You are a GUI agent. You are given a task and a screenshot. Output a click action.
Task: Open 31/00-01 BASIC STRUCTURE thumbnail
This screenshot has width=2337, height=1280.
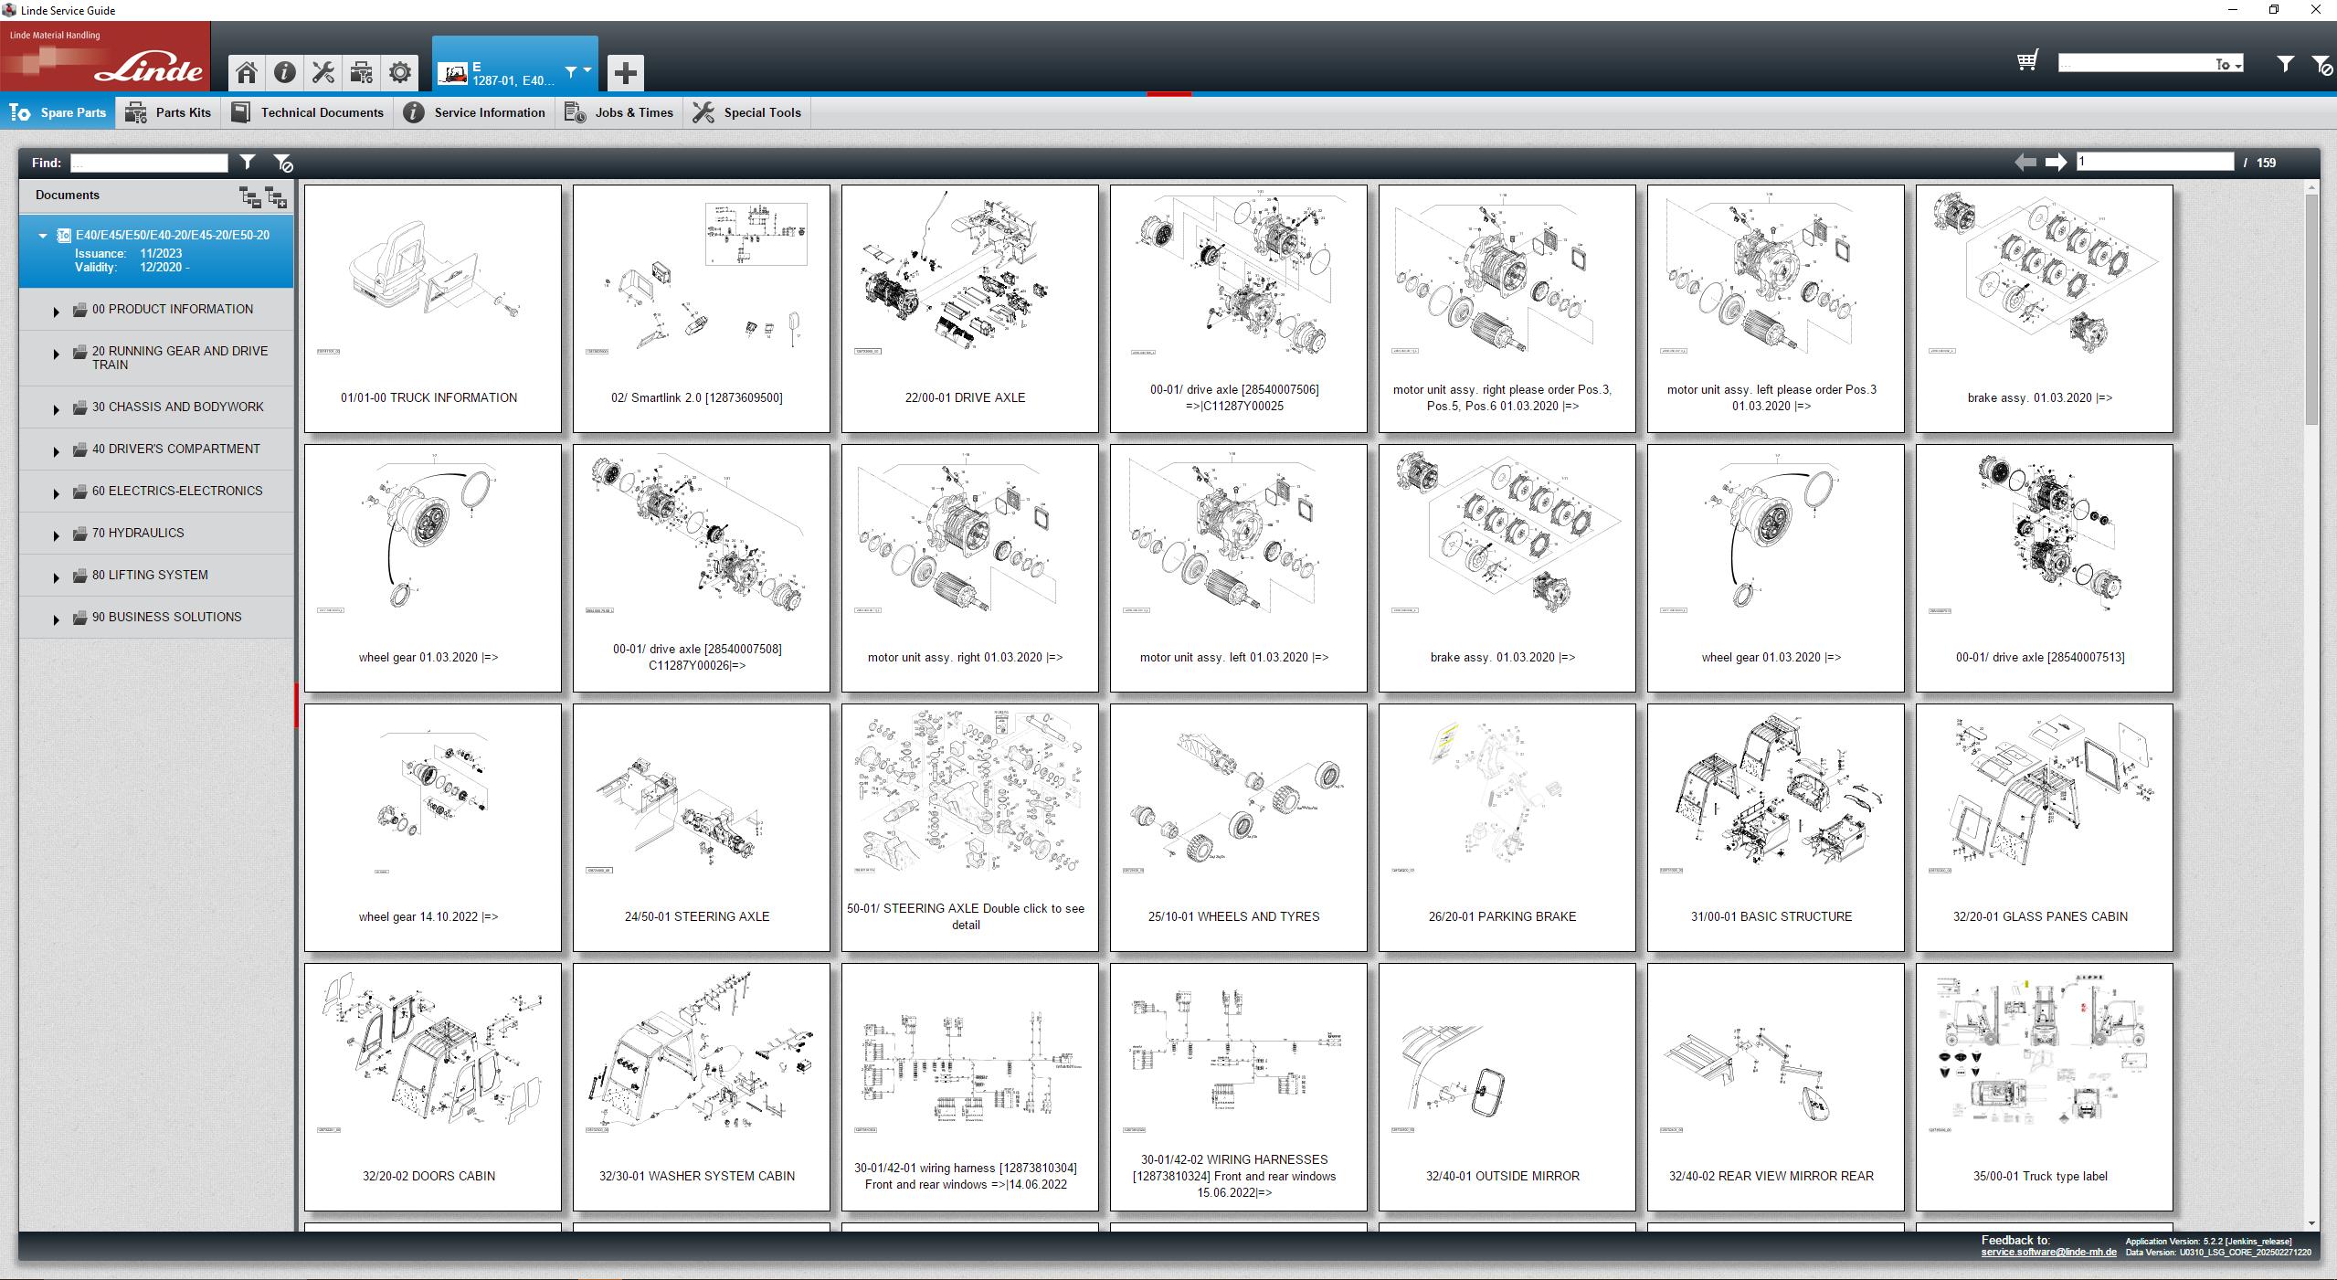[x=1775, y=827]
